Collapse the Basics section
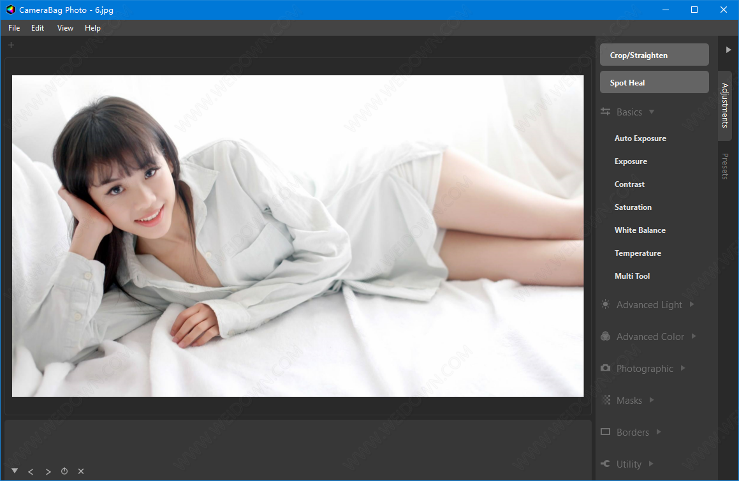739x481 pixels. [x=651, y=112]
